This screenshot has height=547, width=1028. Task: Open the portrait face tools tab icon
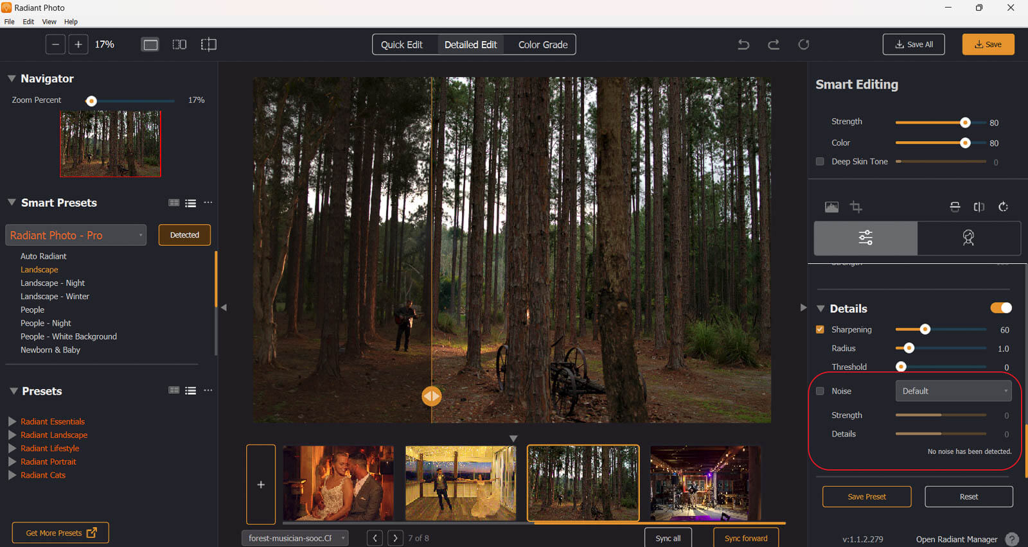click(968, 238)
